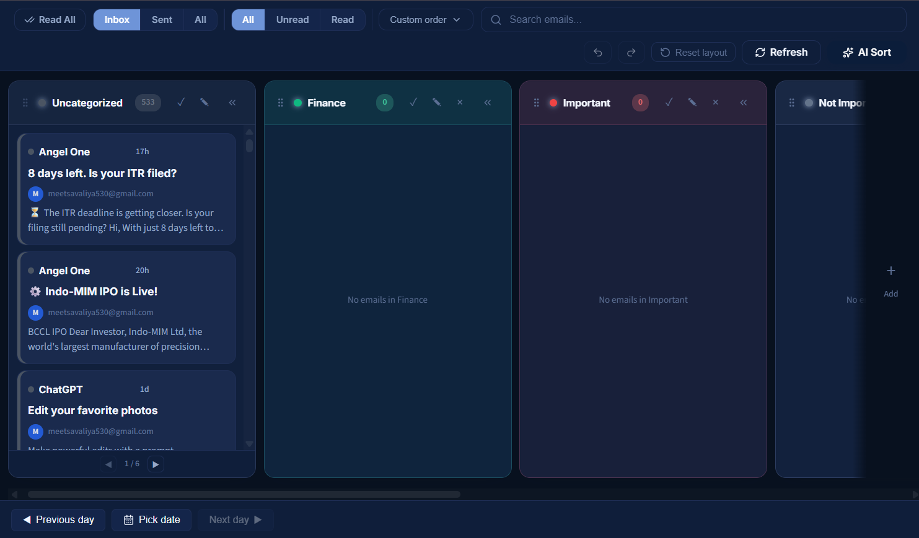Go to Previous day
919x538 pixels.
[58, 520]
